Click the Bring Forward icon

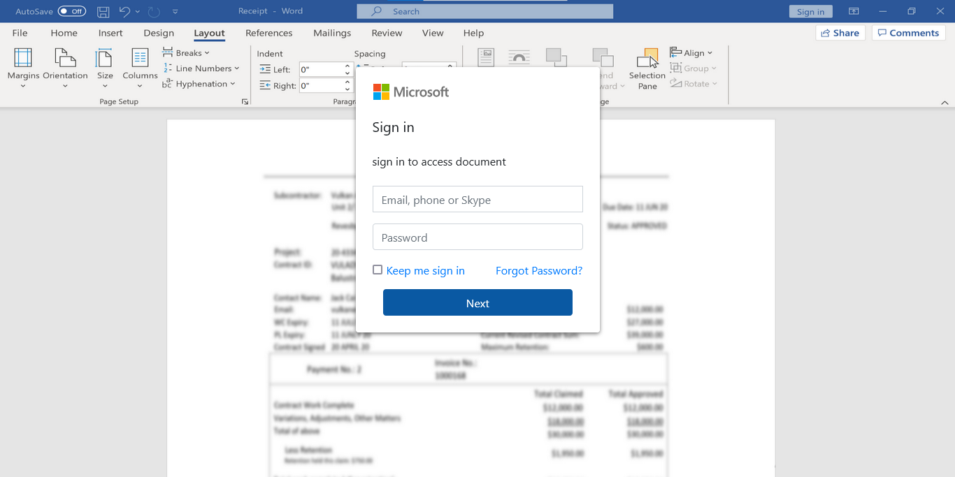[x=557, y=57]
